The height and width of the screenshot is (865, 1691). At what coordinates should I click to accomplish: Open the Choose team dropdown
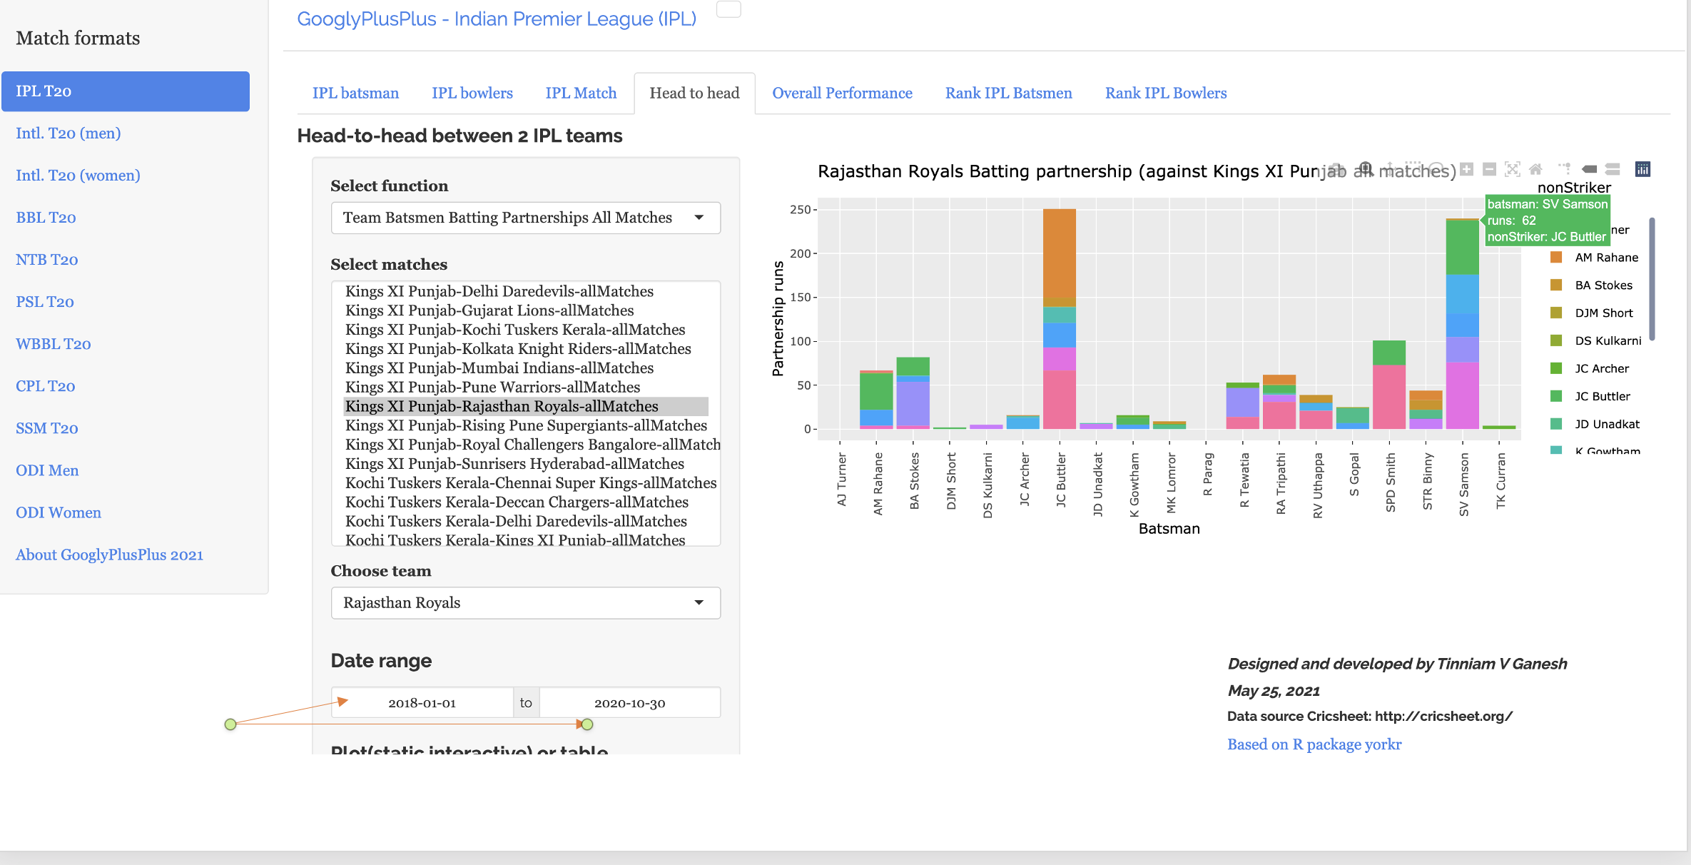(525, 603)
